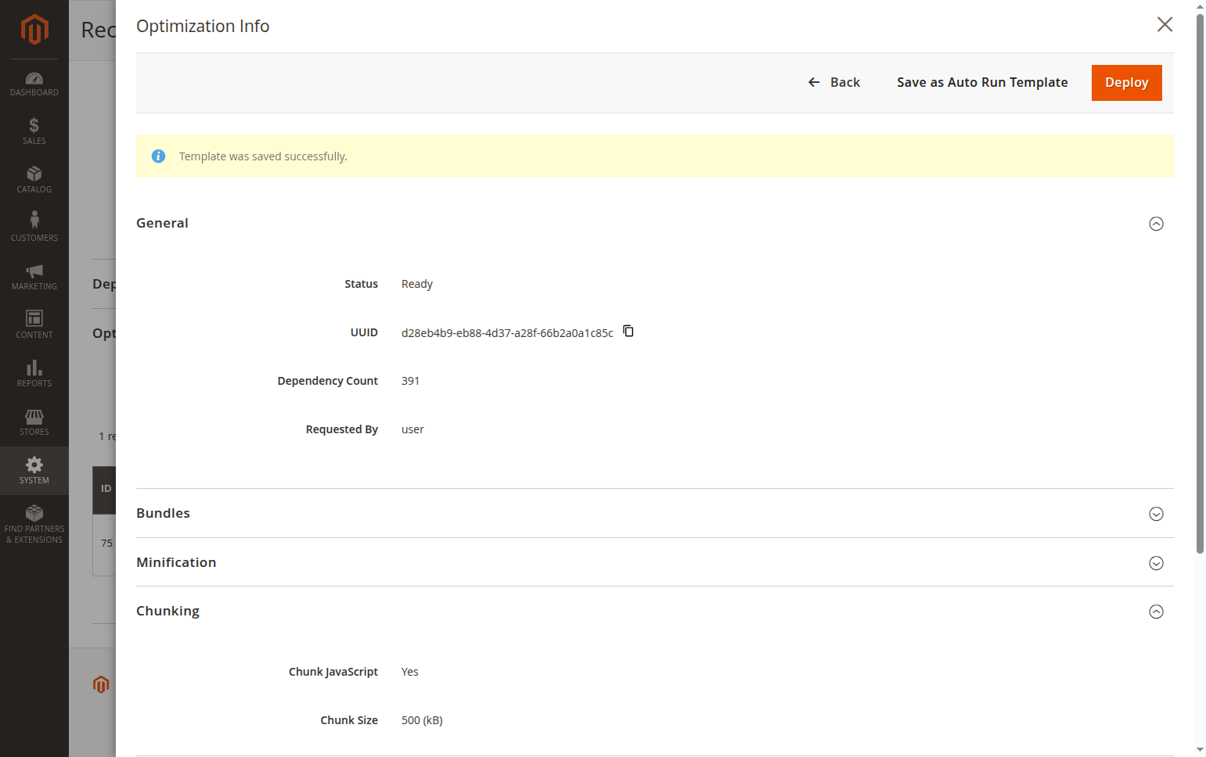This screenshot has width=1206, height=757.
Task: Click the info icon in success message
Action: pyautogui.click(x=158, y=156)
